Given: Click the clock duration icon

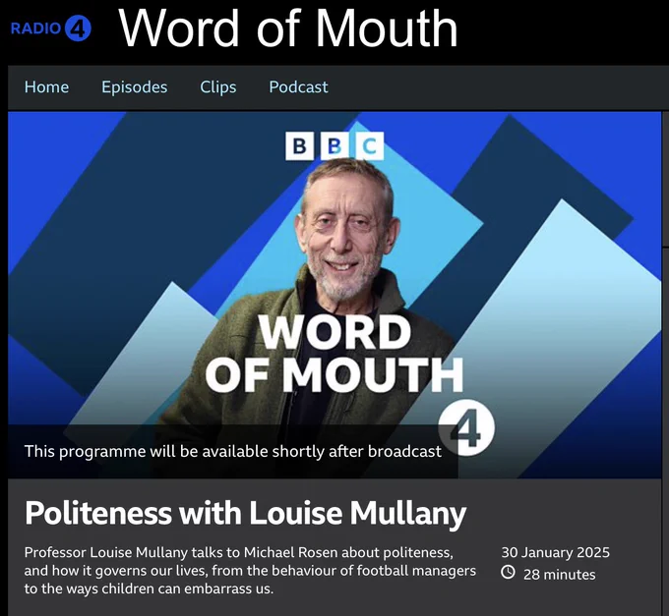Looking at the screenshot, I should pos(508,572).
